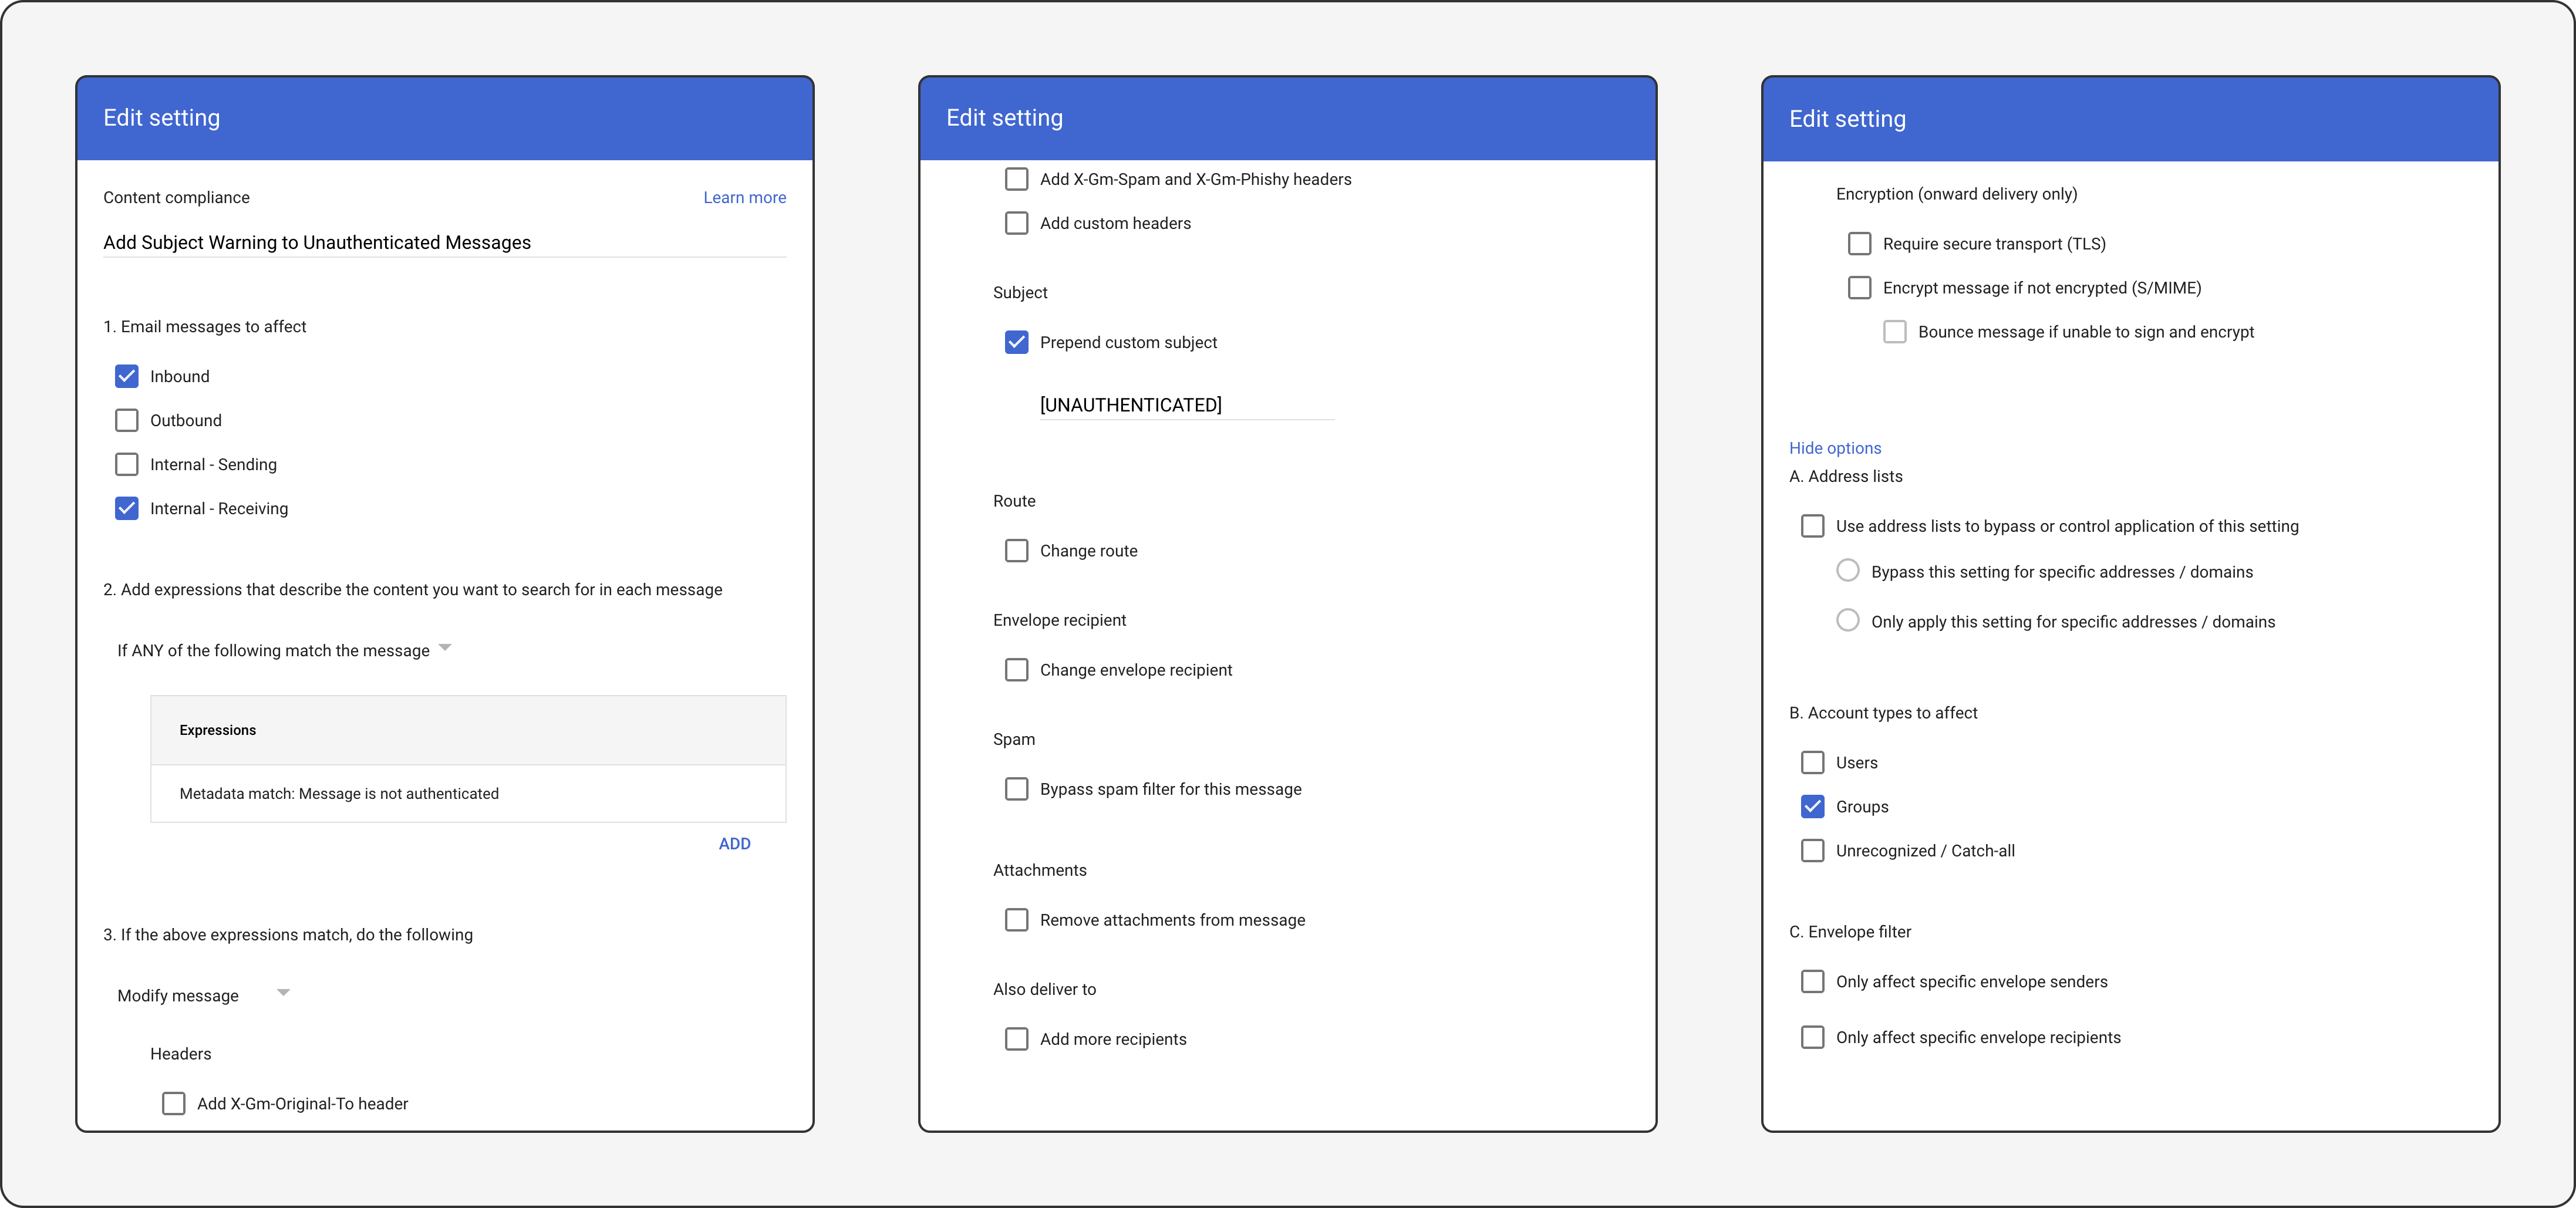This screenshot has width=2576, height=1208.
Task: Check Bounce message if unable to sign and encrypt
Action: point(1895,331)
